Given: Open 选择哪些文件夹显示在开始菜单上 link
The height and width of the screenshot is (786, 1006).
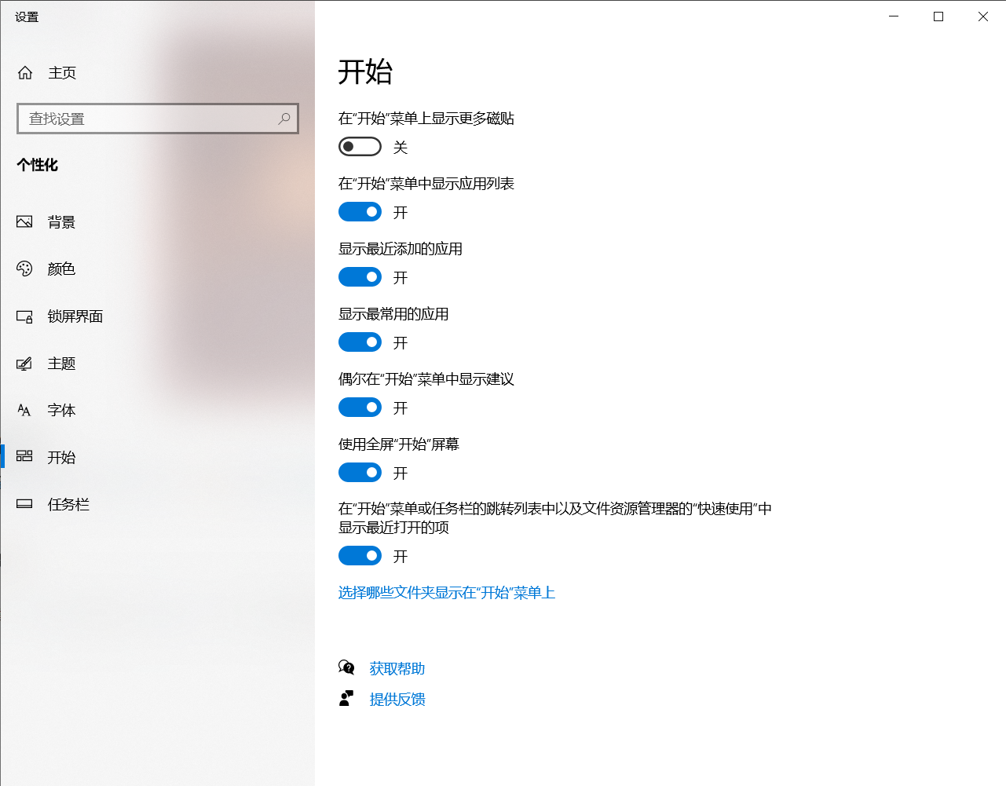Looking at the screenshot, I should click(x=446, y=593).
